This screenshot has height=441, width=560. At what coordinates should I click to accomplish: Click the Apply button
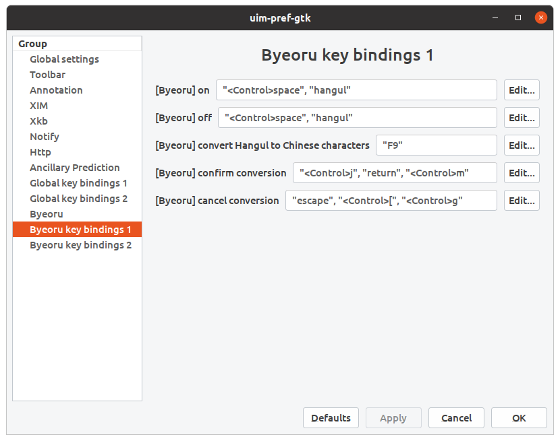[393, 418]
